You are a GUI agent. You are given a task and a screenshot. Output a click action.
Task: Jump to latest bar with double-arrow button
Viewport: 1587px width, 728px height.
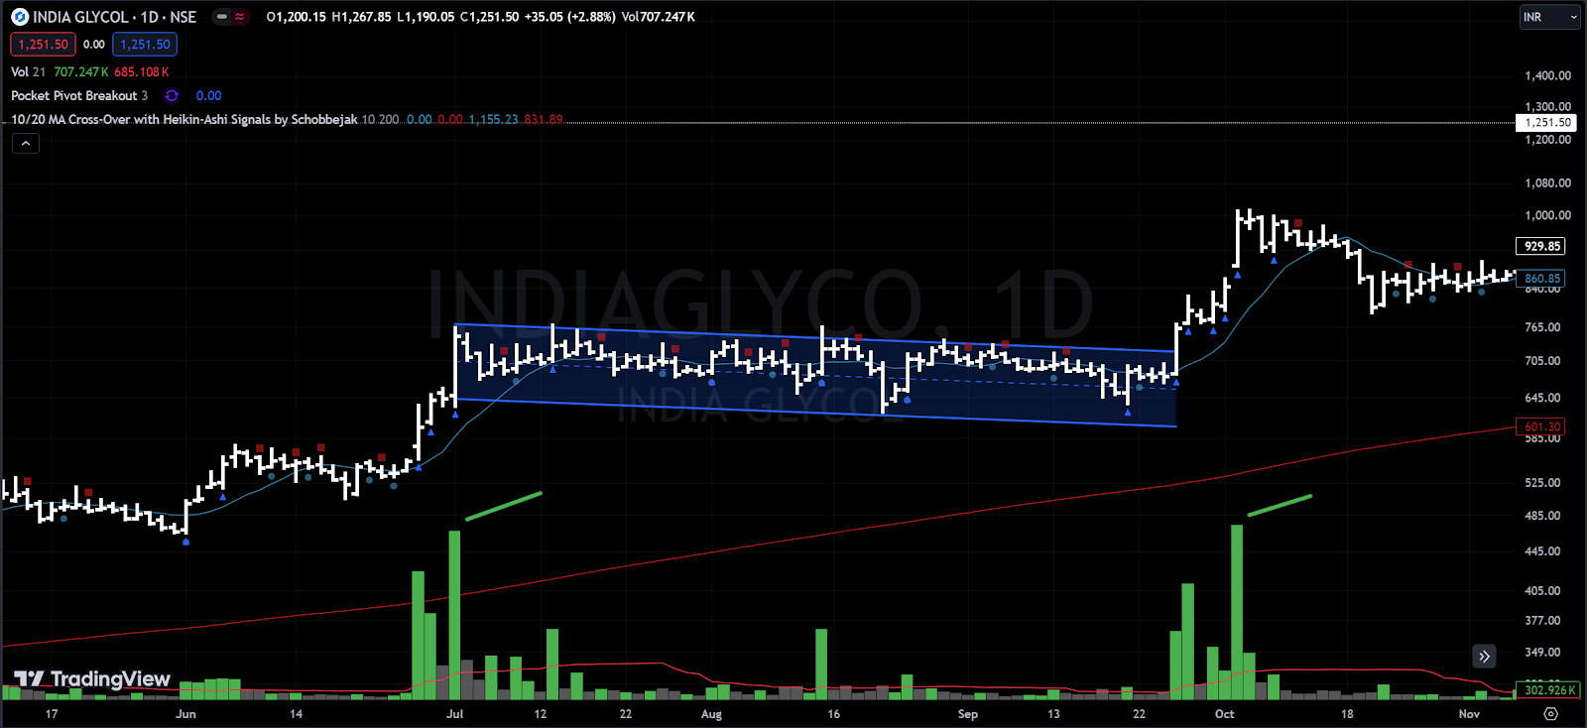(x=1484, y=656)
